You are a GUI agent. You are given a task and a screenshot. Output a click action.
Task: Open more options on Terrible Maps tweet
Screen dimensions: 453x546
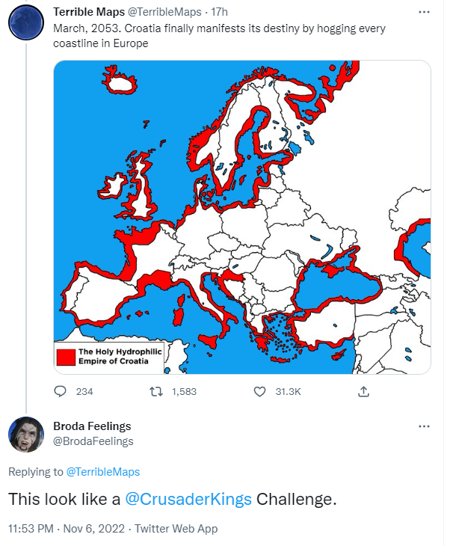(424, 12)
